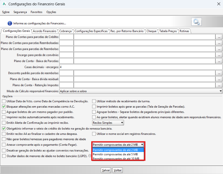Click the Salvar button
Screen dimensions: 223x174
point(106,170)
